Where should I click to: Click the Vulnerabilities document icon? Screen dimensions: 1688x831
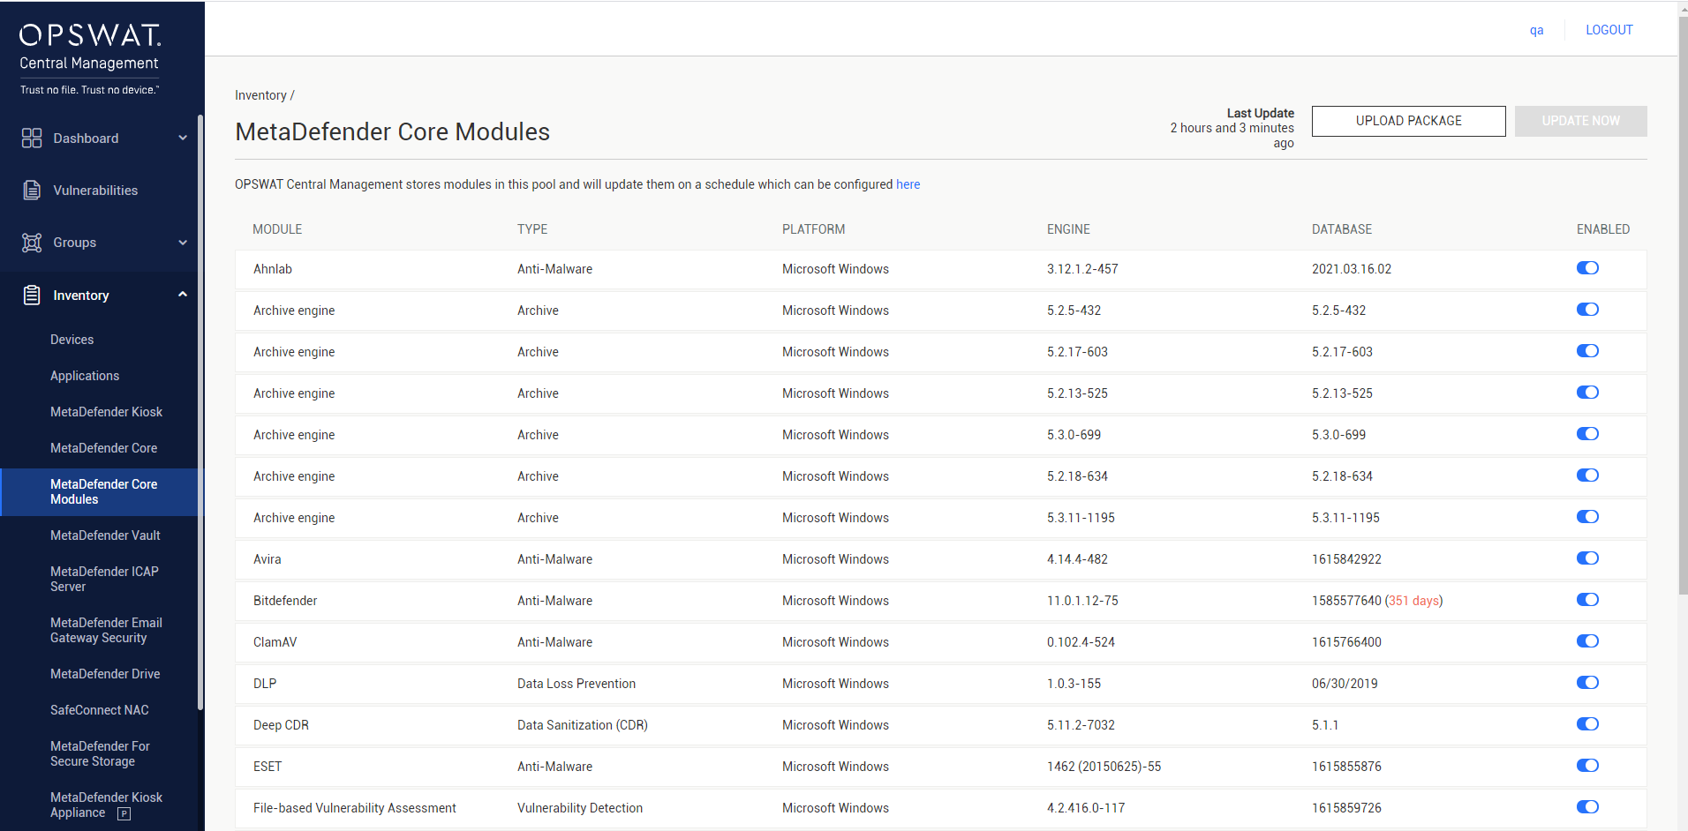(x=32, y=190)
